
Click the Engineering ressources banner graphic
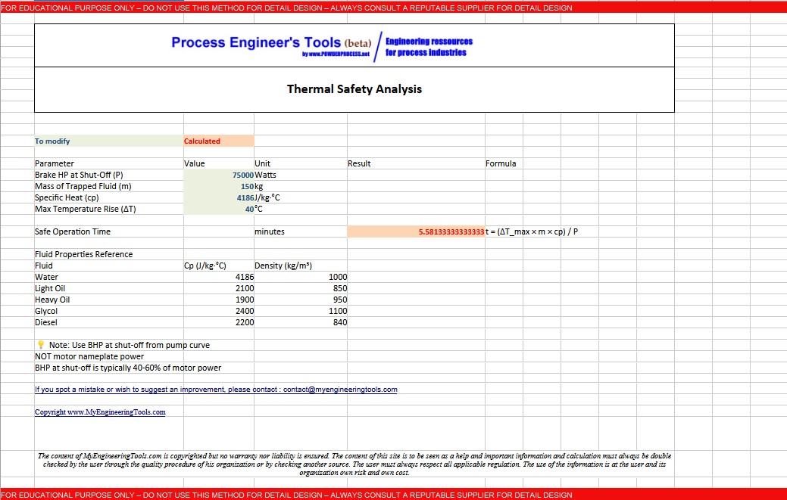(x=429, y=43)
